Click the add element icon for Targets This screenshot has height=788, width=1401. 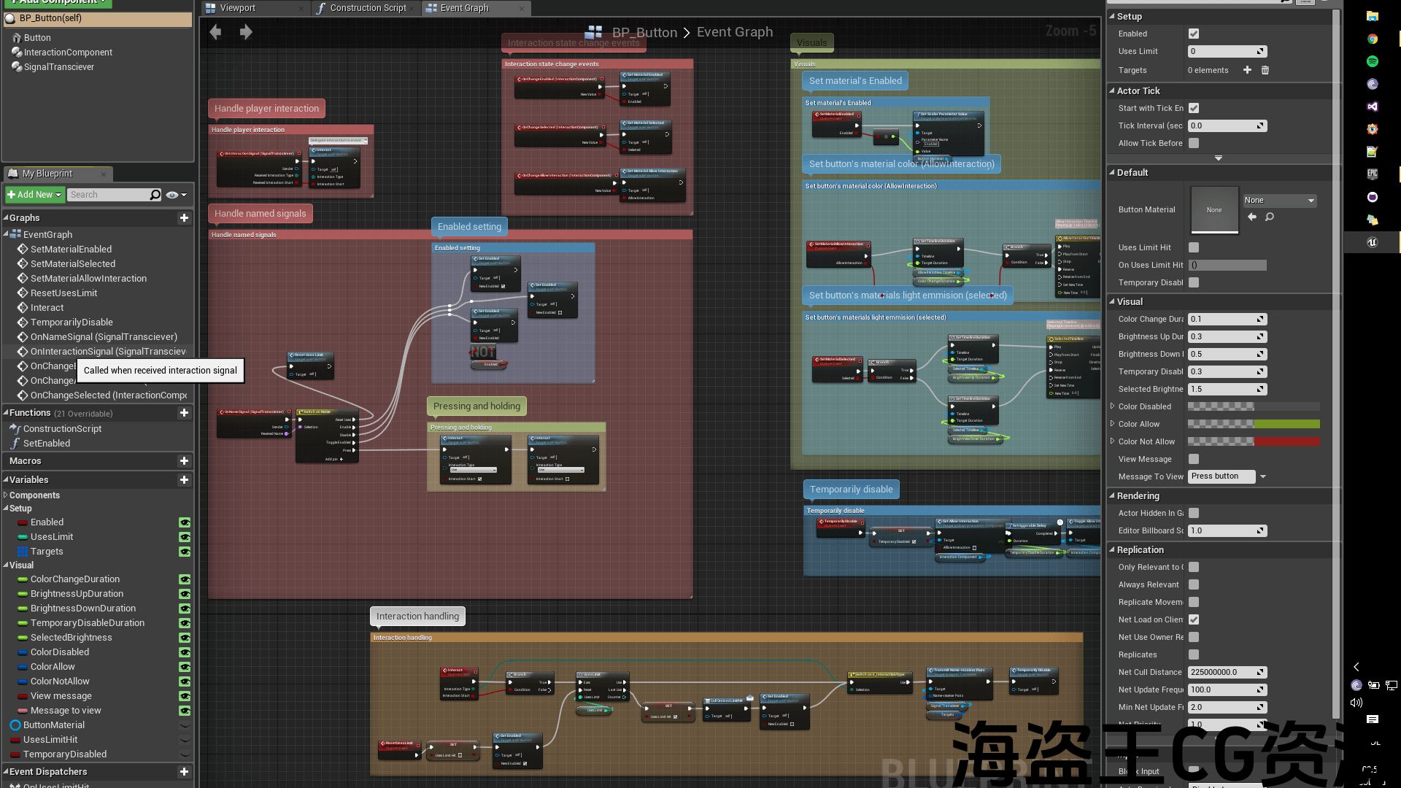[1247, 70]
